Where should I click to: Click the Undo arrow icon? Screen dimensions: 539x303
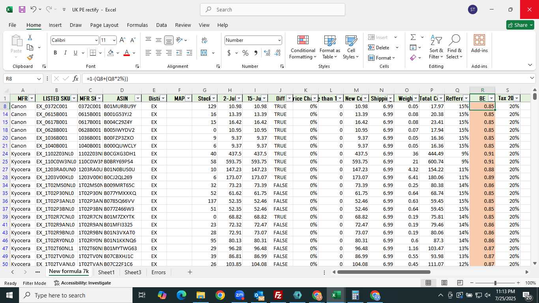34,9
